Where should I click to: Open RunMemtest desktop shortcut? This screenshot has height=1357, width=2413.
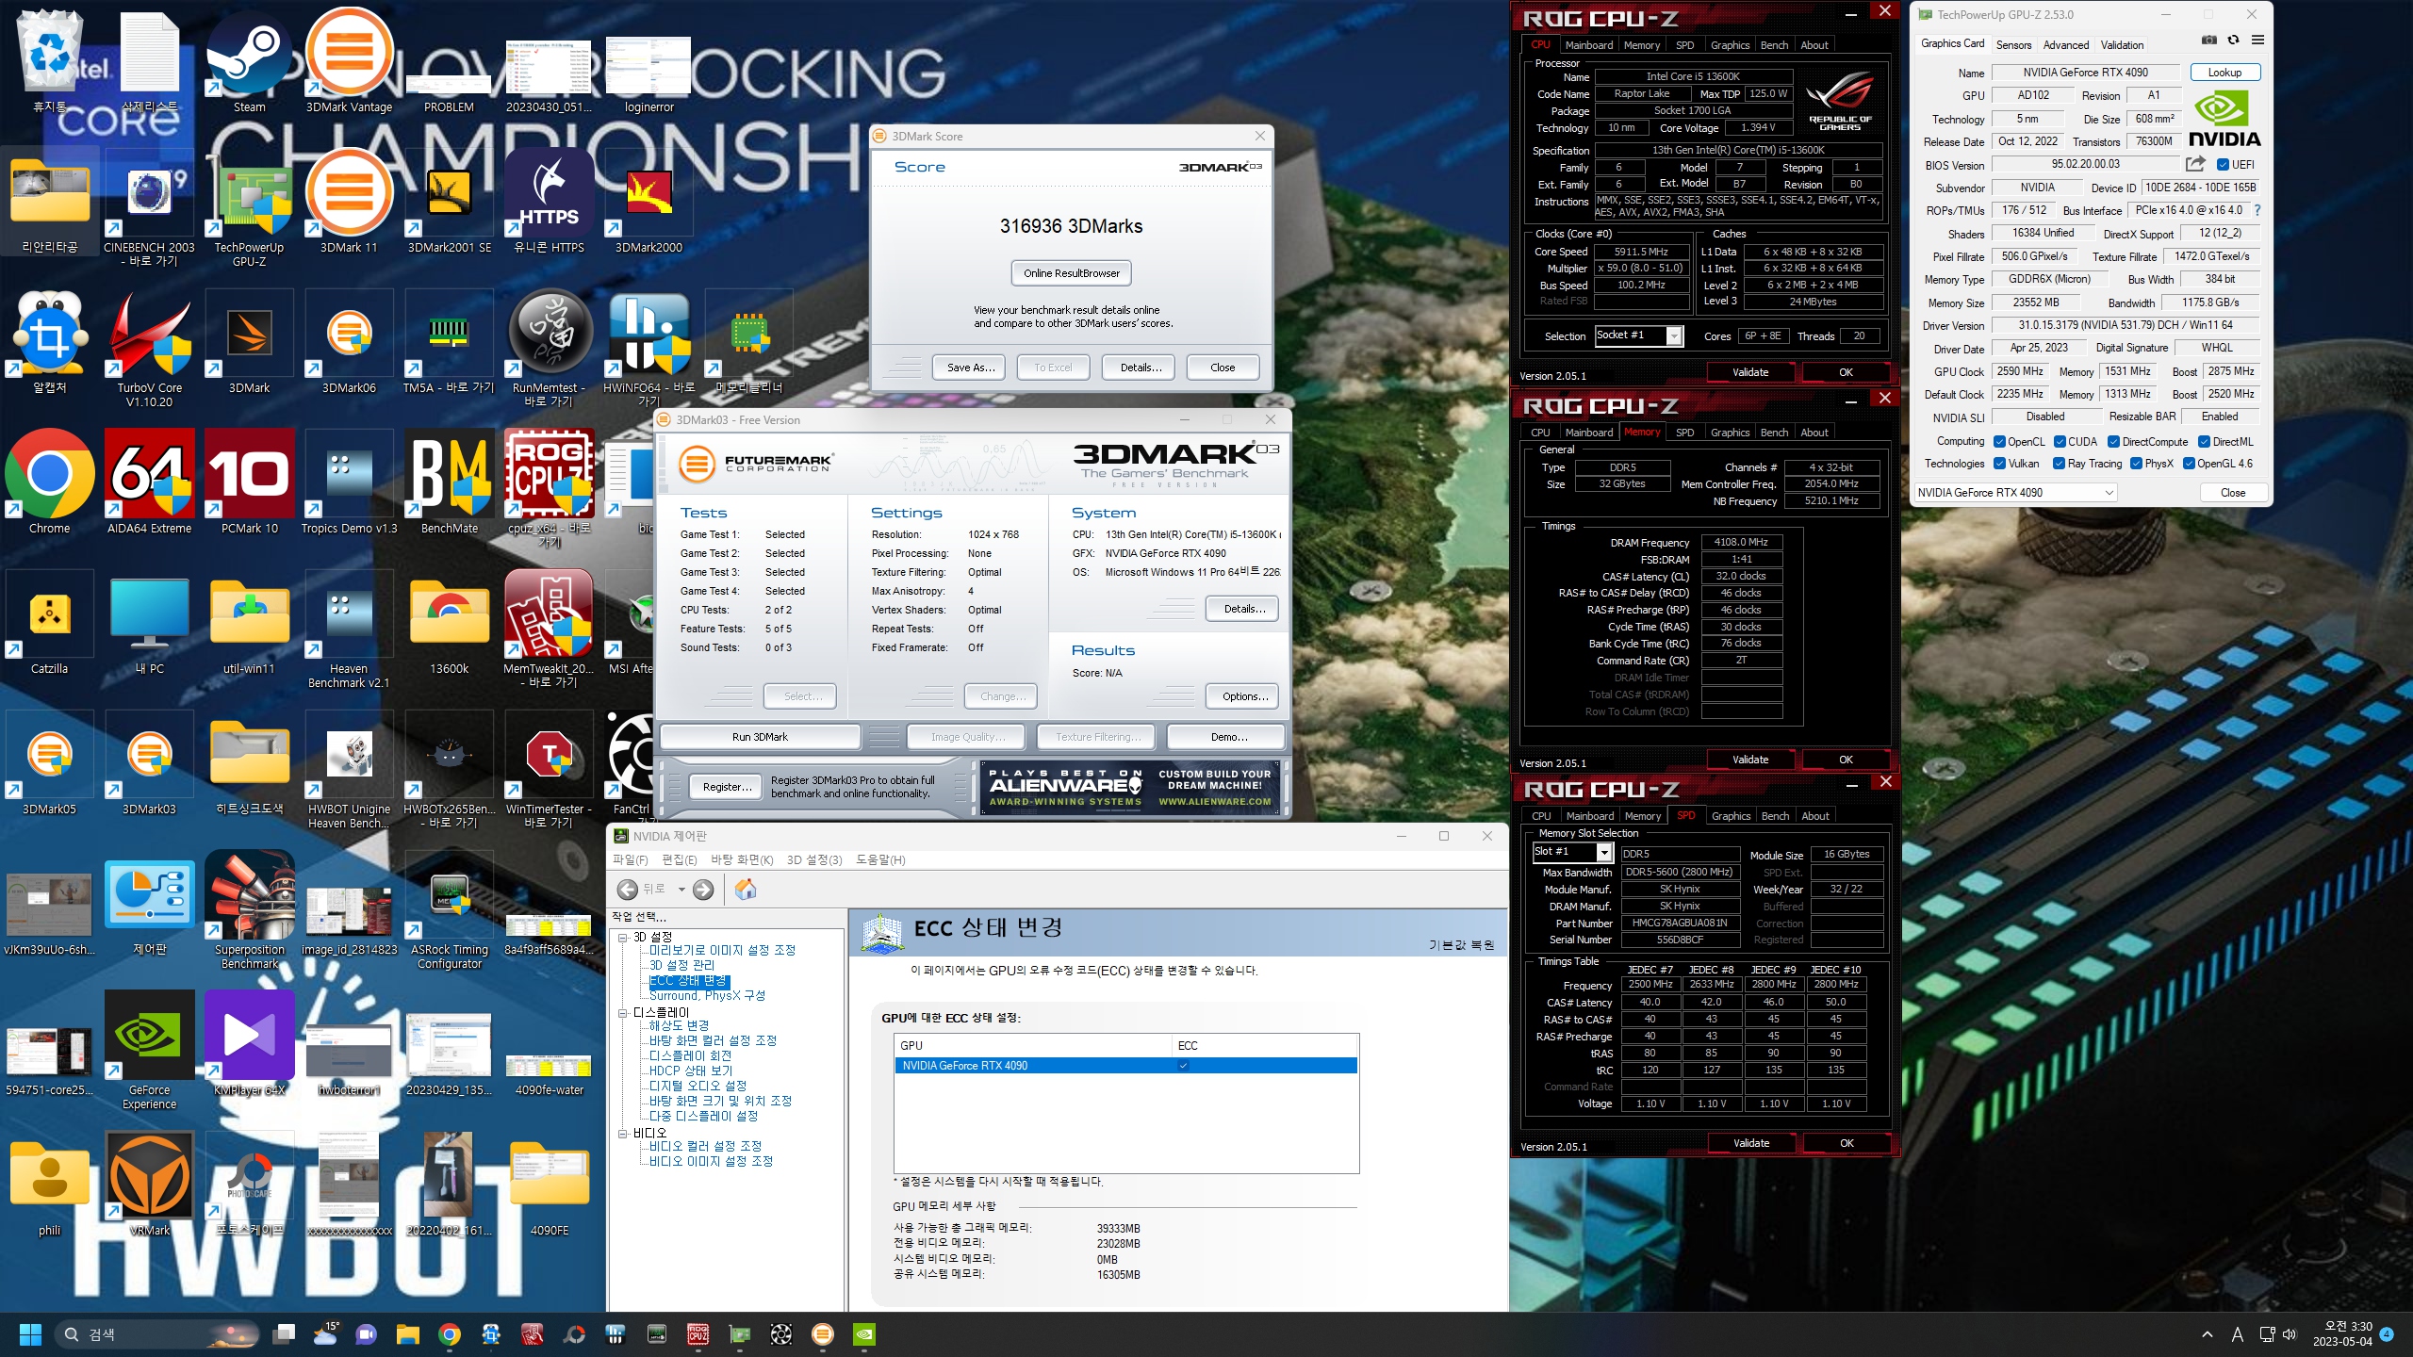coord(550,350)
